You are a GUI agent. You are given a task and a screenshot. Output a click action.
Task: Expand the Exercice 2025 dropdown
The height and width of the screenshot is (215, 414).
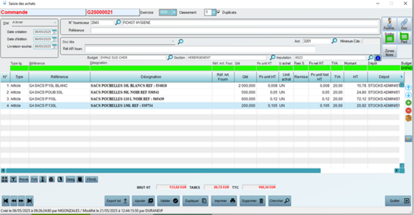pyautogui.click(x=174, y=12)
